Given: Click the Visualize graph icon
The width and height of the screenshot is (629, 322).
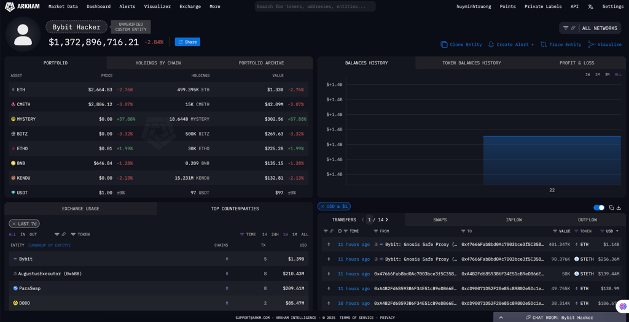Looking at the screenshot, I should pyautogui.click(x=592, y=44).
